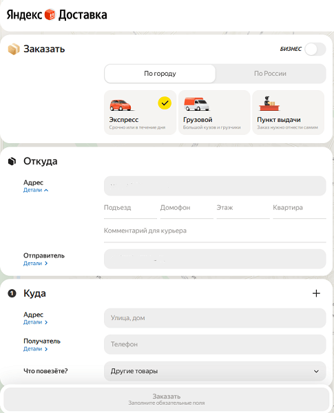Click the Откуда section heading
The width and height of the screenshot is (334, 413).
point(41,161)
